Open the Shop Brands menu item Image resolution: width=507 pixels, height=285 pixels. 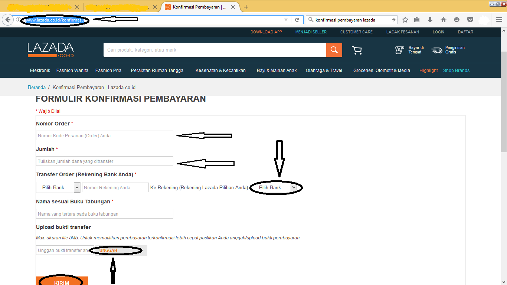coord(456,71)
